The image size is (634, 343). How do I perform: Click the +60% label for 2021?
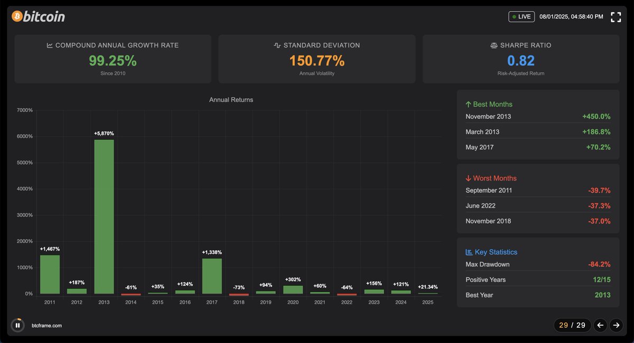click(320, 285)
